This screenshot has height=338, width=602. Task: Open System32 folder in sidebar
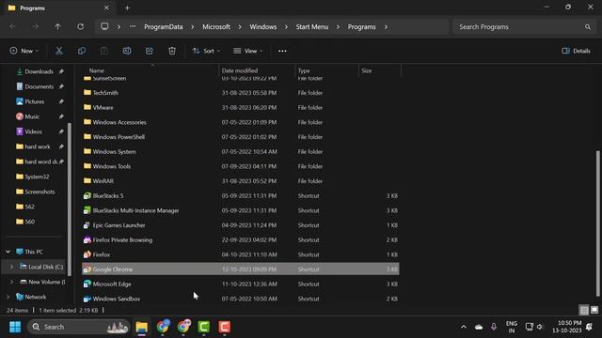37,177
